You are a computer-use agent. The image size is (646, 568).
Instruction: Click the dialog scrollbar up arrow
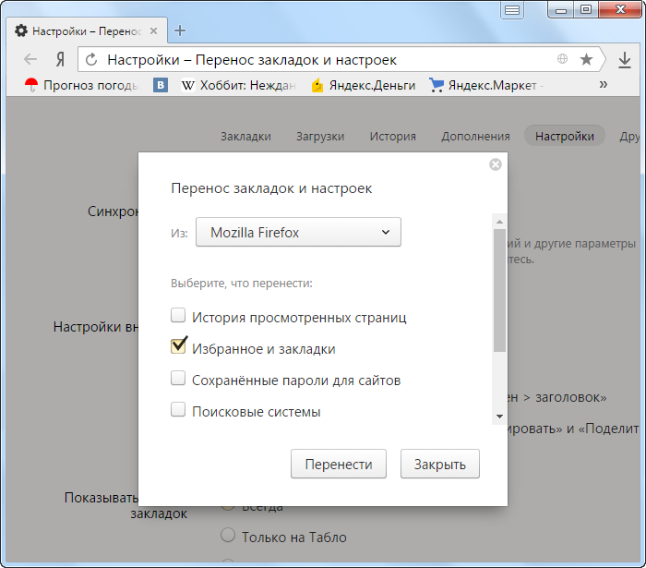pos(499,222)
